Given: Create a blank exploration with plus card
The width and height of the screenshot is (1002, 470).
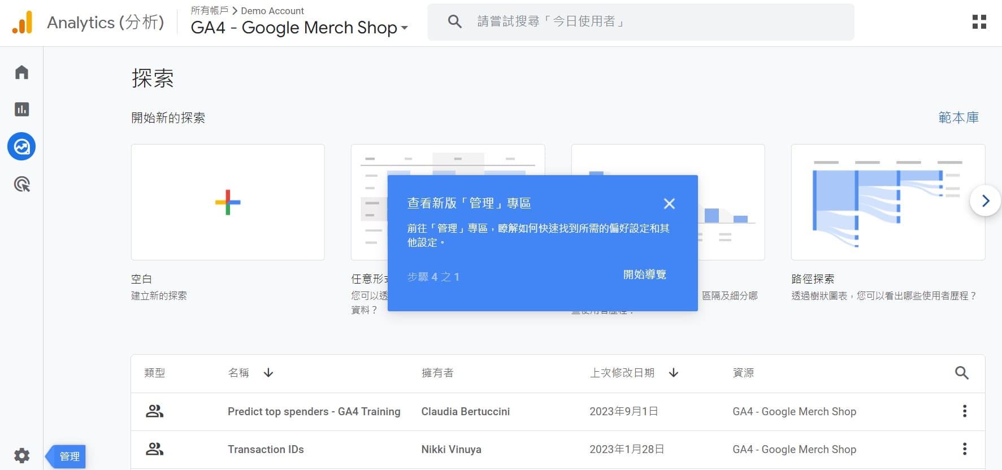Looking at the screenshot, I should [x=228, y=202].
